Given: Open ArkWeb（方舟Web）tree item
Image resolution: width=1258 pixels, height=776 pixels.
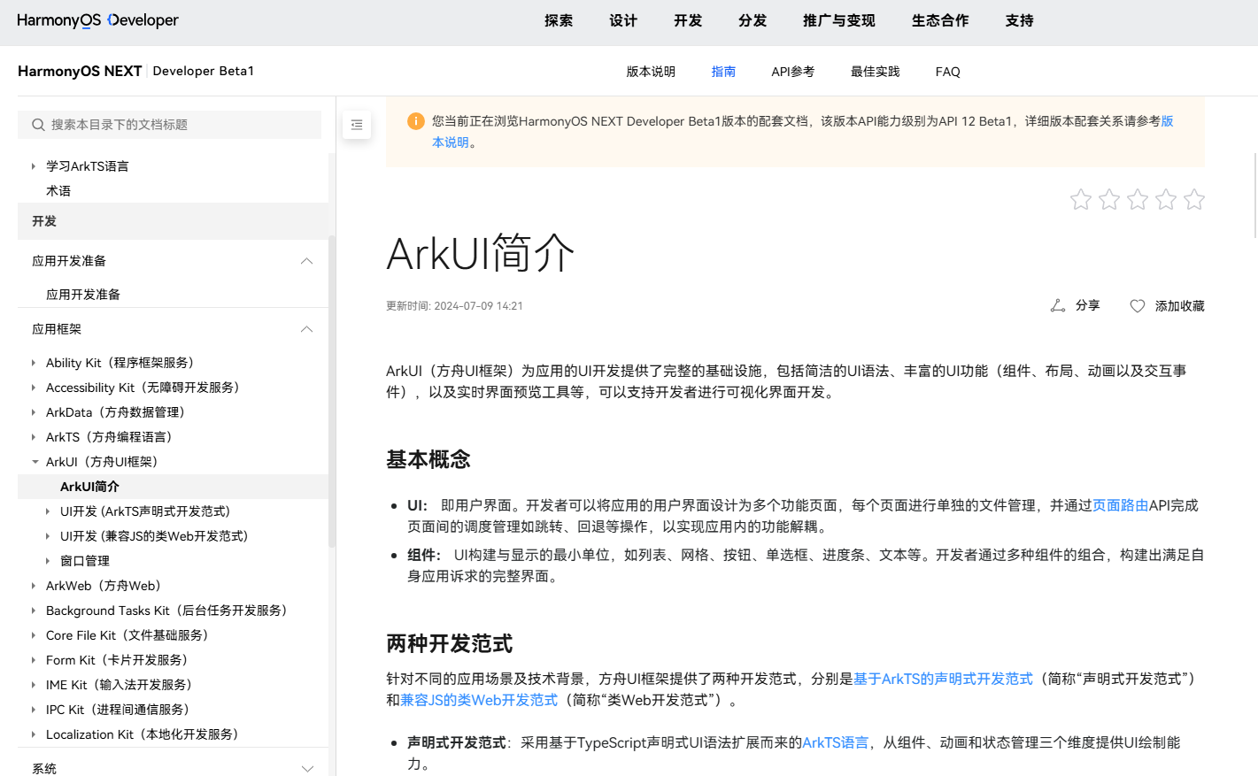Looking at the screenshot, I should (107, 586).
